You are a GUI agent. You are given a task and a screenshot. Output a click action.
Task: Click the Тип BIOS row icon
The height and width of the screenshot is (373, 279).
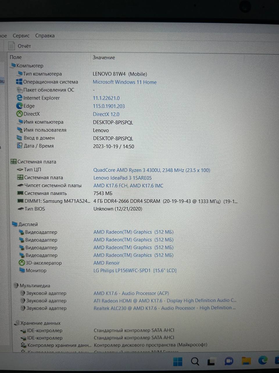tap(21, 209)
